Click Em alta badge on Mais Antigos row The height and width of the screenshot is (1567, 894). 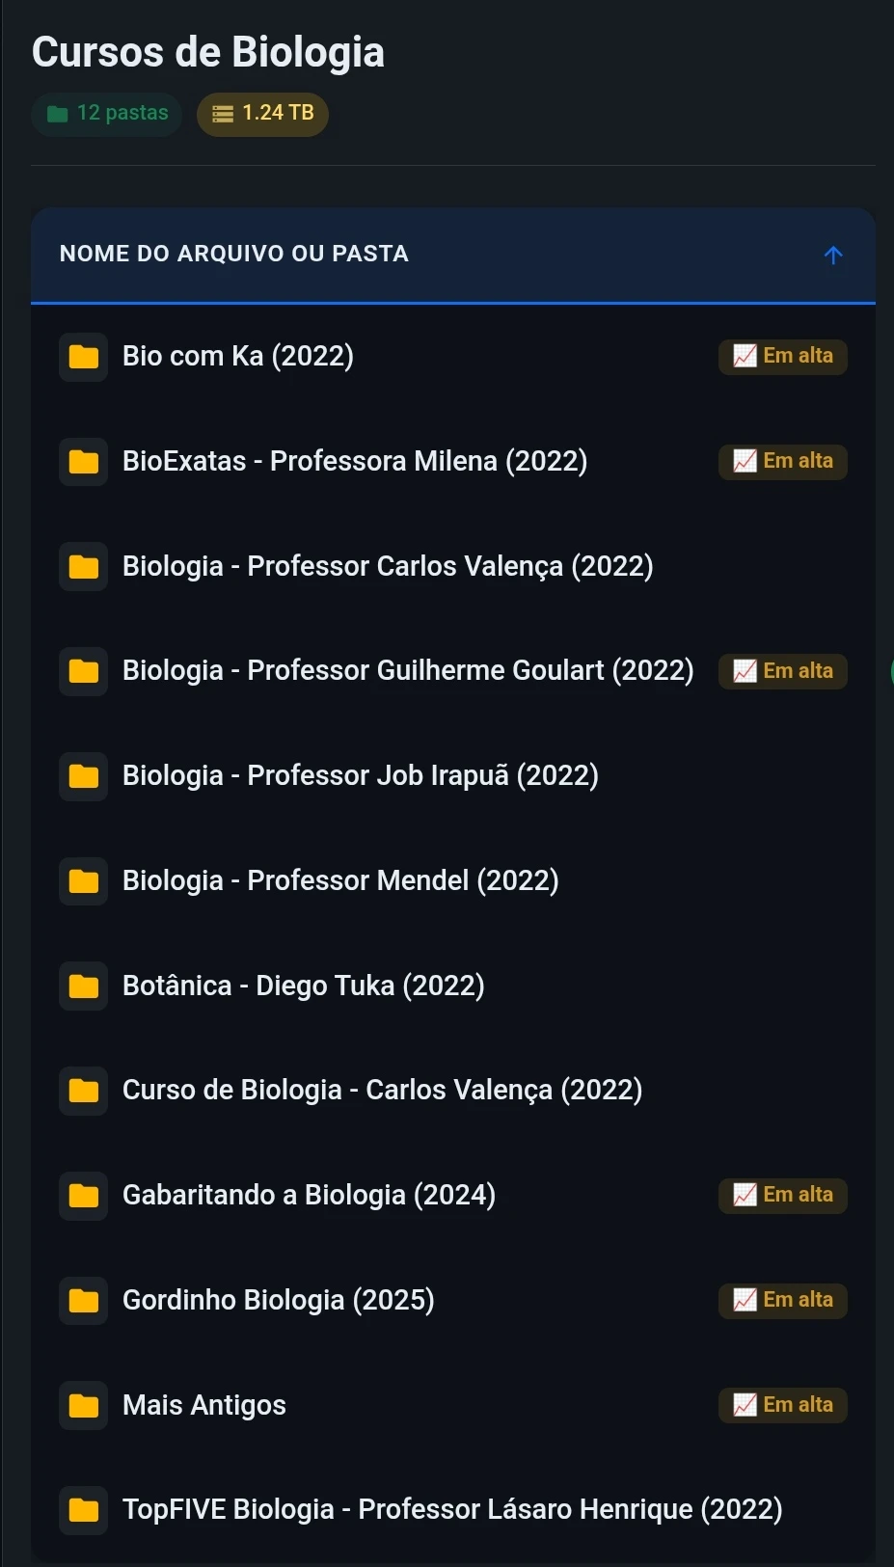point(783,1405)
